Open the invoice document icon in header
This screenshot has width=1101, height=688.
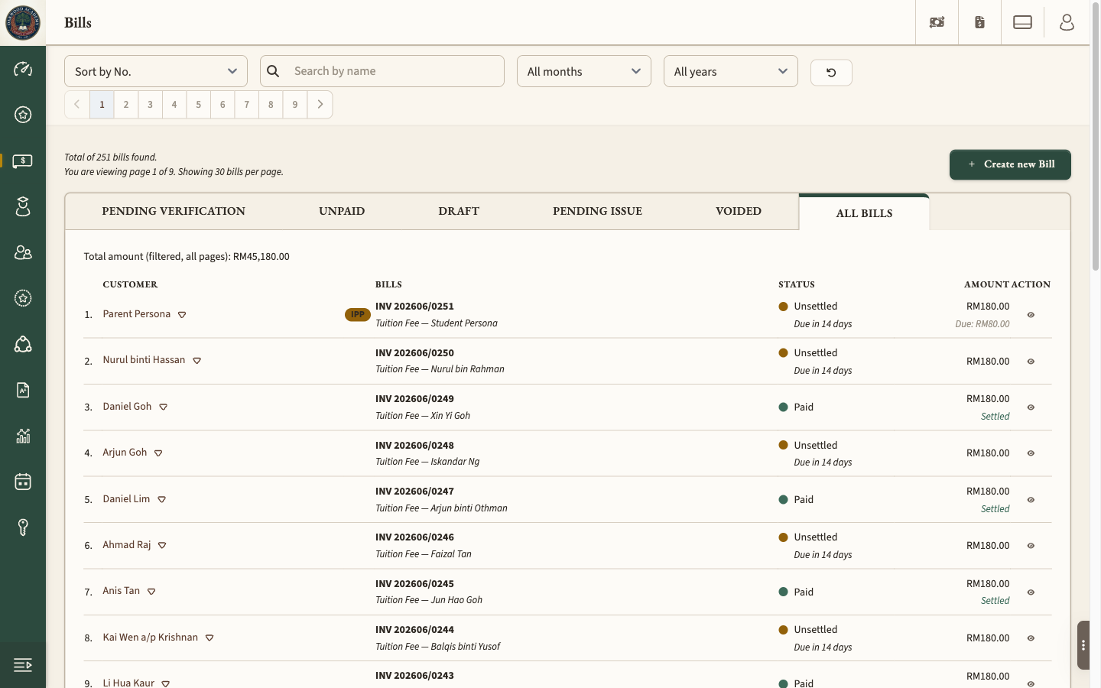click(979, 22)
